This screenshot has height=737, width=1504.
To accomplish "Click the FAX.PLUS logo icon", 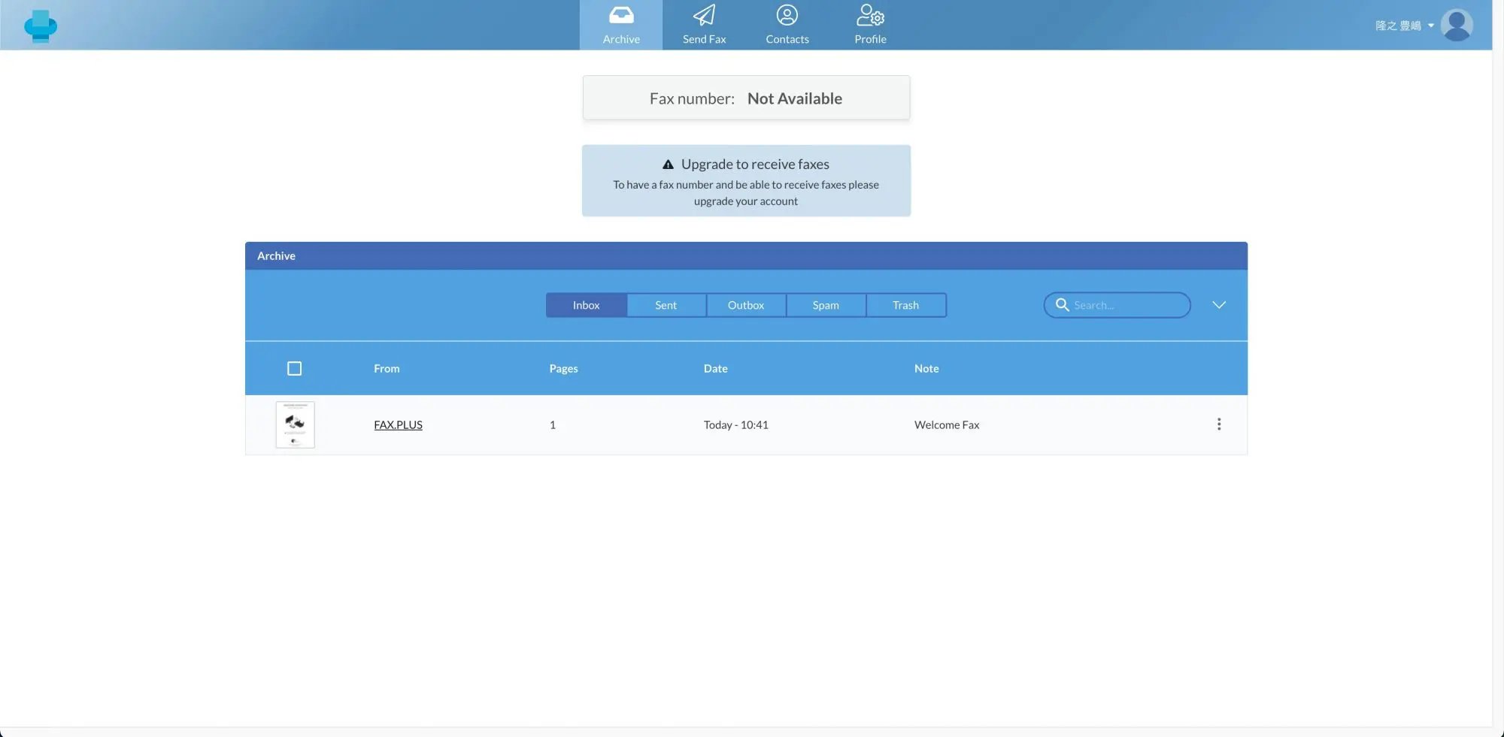I will pos(41,26).
